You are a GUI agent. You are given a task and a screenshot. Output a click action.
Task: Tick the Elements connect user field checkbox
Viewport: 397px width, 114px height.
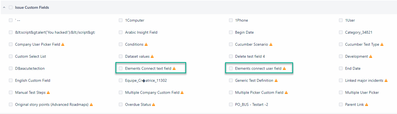click(231, 68)
